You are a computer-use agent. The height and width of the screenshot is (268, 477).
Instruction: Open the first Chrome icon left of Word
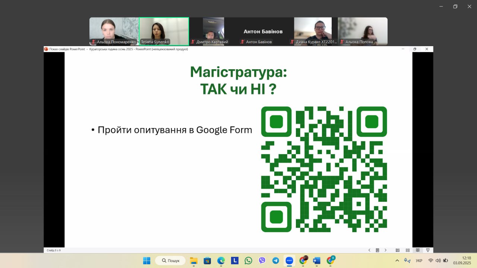click(303, 260)
